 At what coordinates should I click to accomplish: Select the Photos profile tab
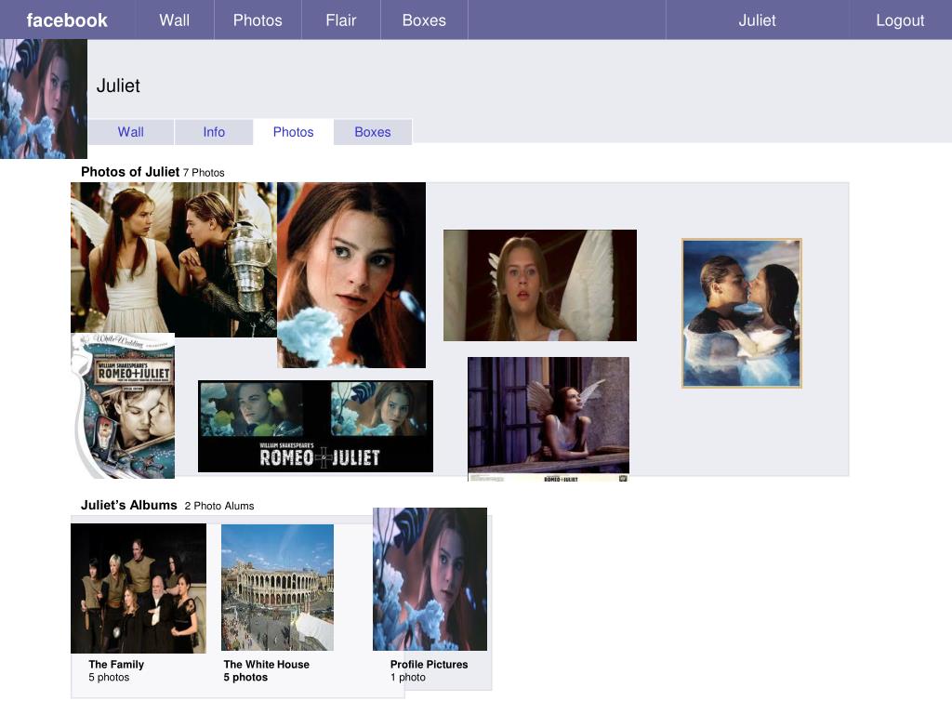(x=293, y=132)
